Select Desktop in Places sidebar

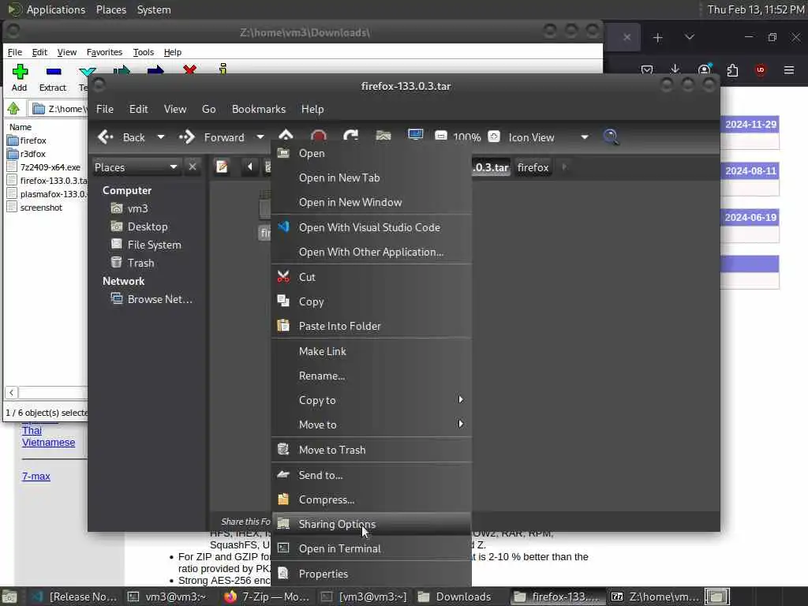click(148, 226)
